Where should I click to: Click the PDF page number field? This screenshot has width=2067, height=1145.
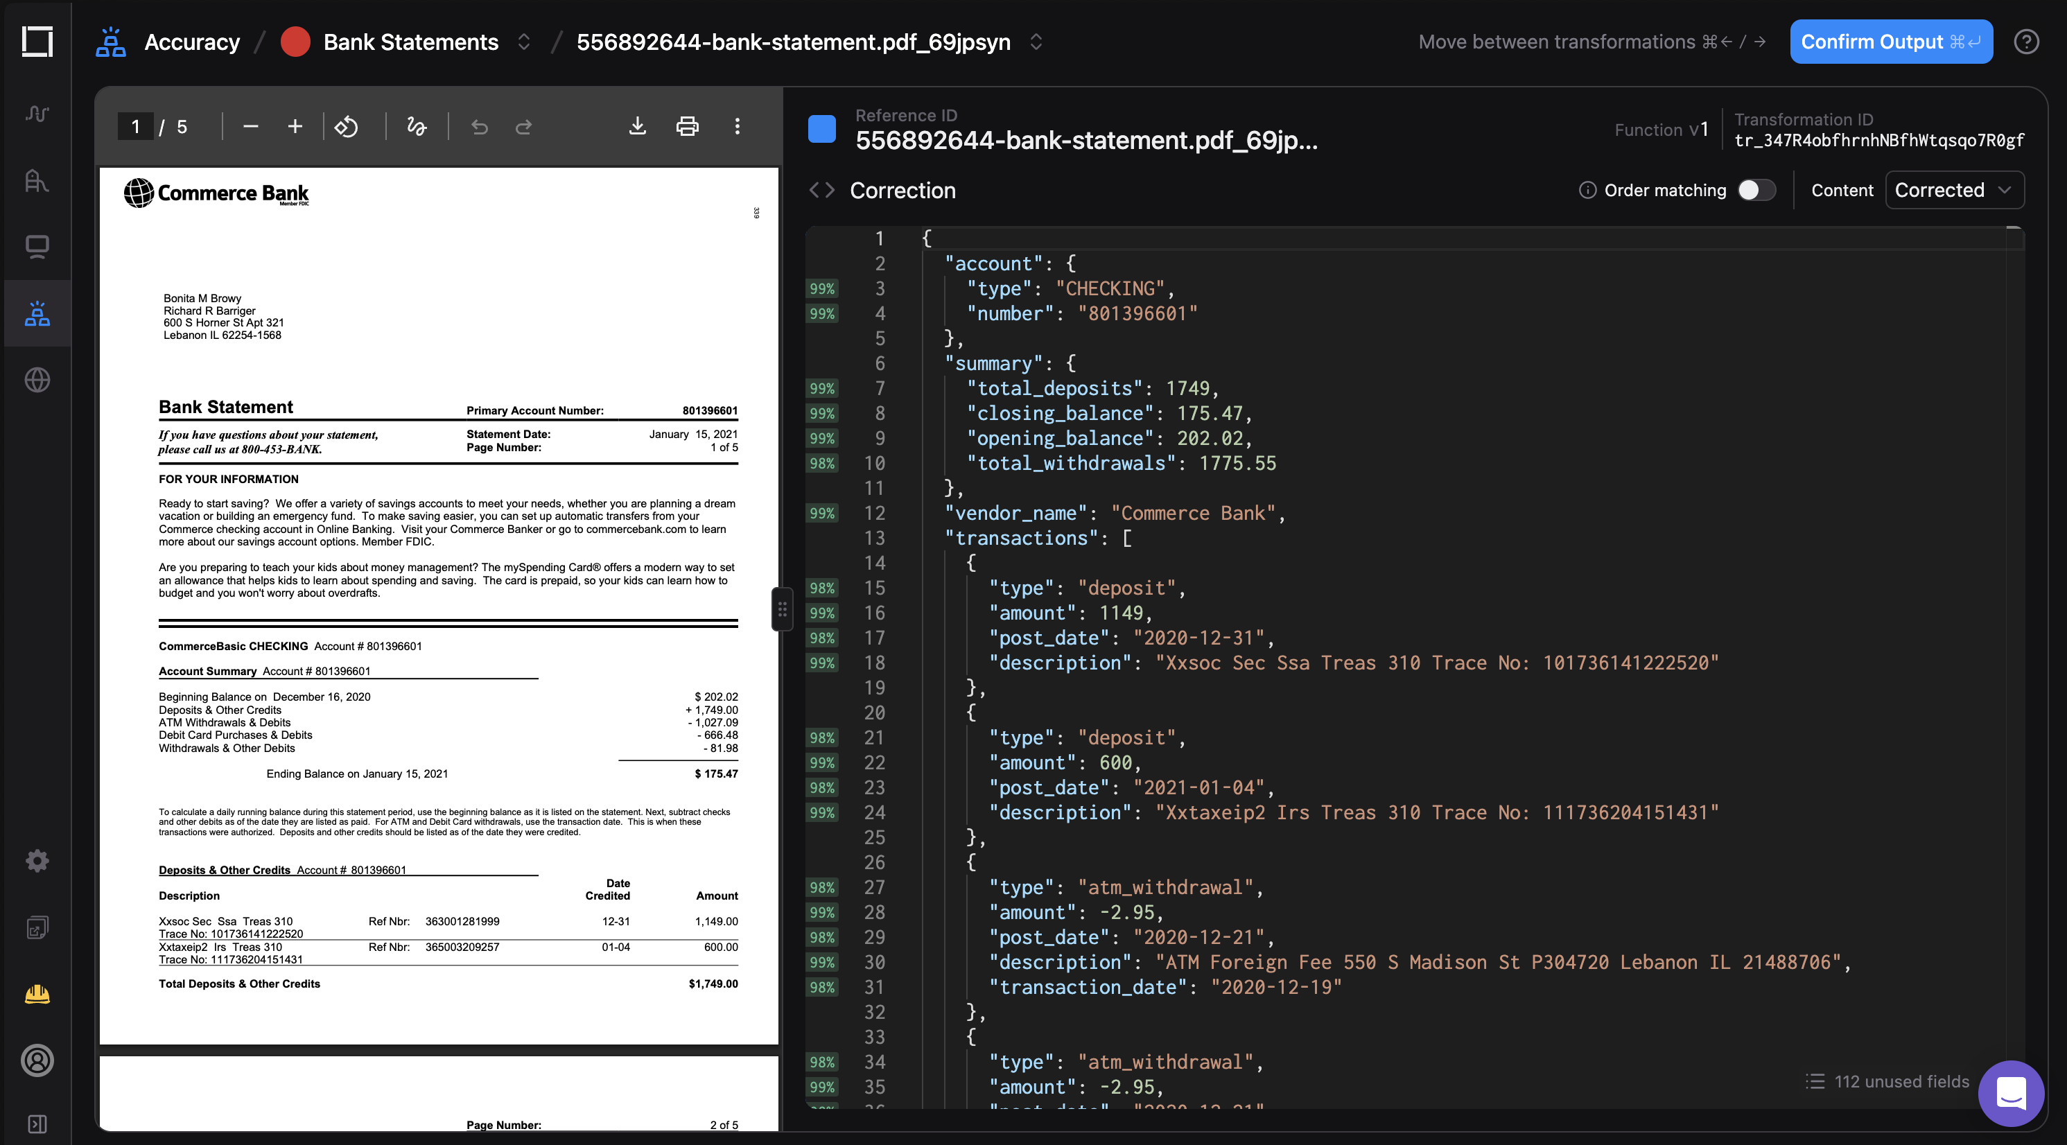click(x=134, y=127)
